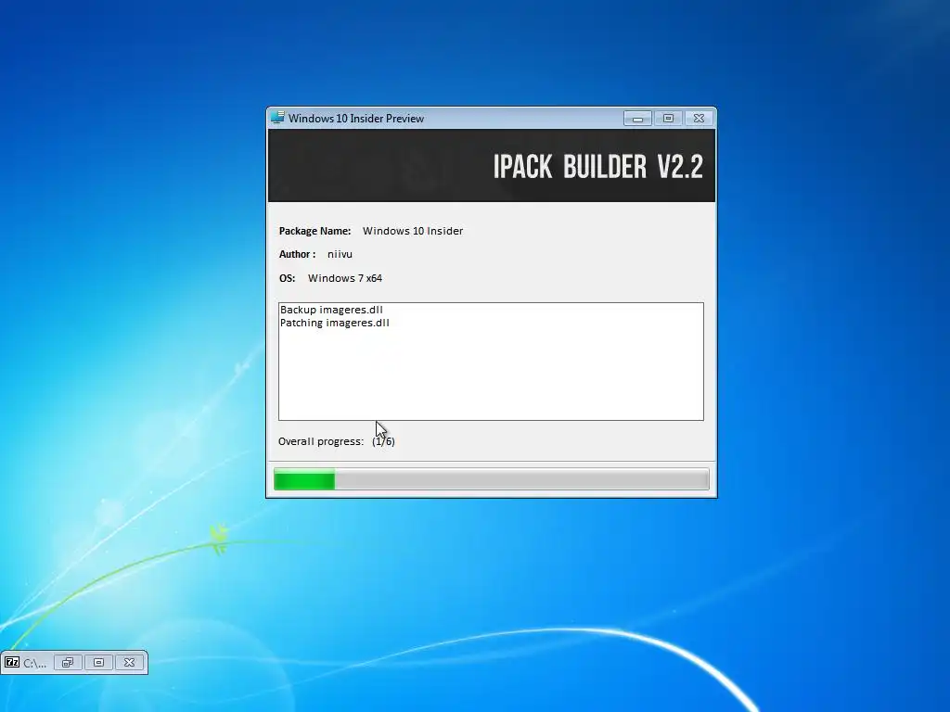950x712 pixels.
Task: Click the "Windows 7 x64" OS value
Action: click(345, 278)
